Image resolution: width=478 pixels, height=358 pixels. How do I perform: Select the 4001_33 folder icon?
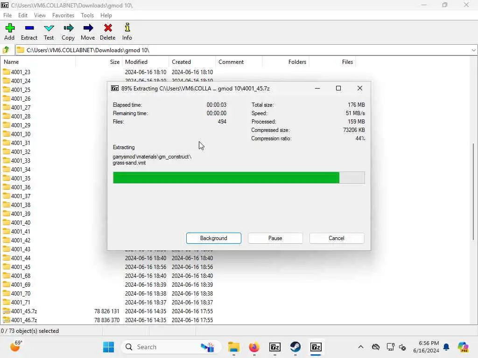7,160
